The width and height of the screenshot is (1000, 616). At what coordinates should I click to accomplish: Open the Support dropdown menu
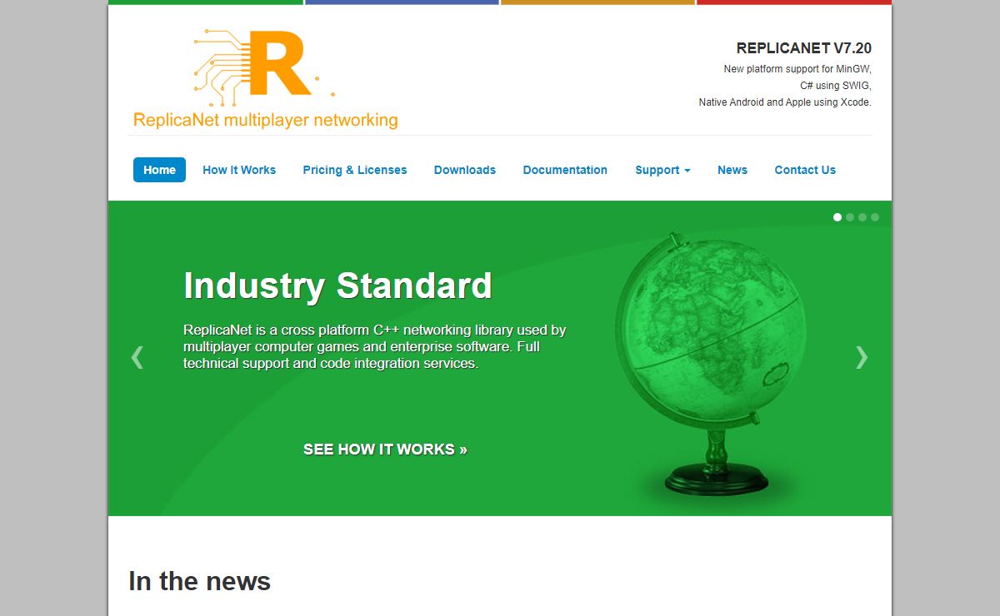[x=662, y=170]
